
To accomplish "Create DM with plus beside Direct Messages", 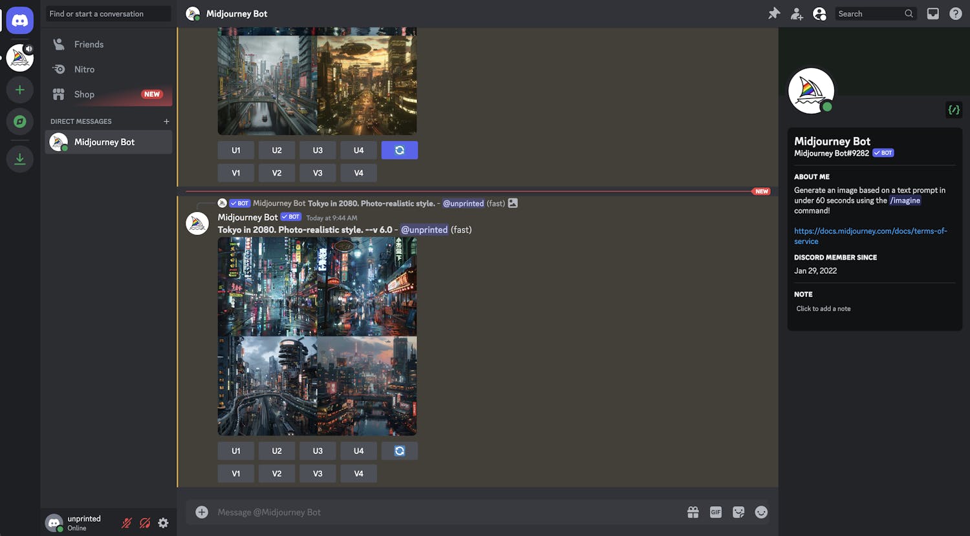I will 166,121.
